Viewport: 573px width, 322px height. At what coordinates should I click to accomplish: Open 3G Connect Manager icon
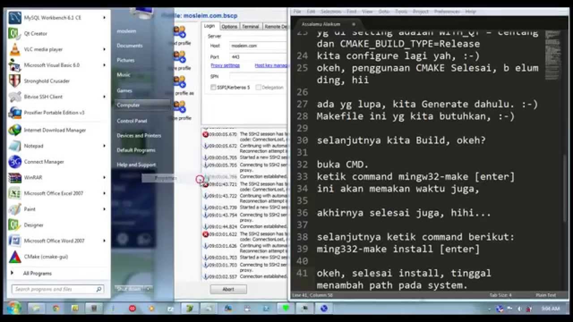15,162
